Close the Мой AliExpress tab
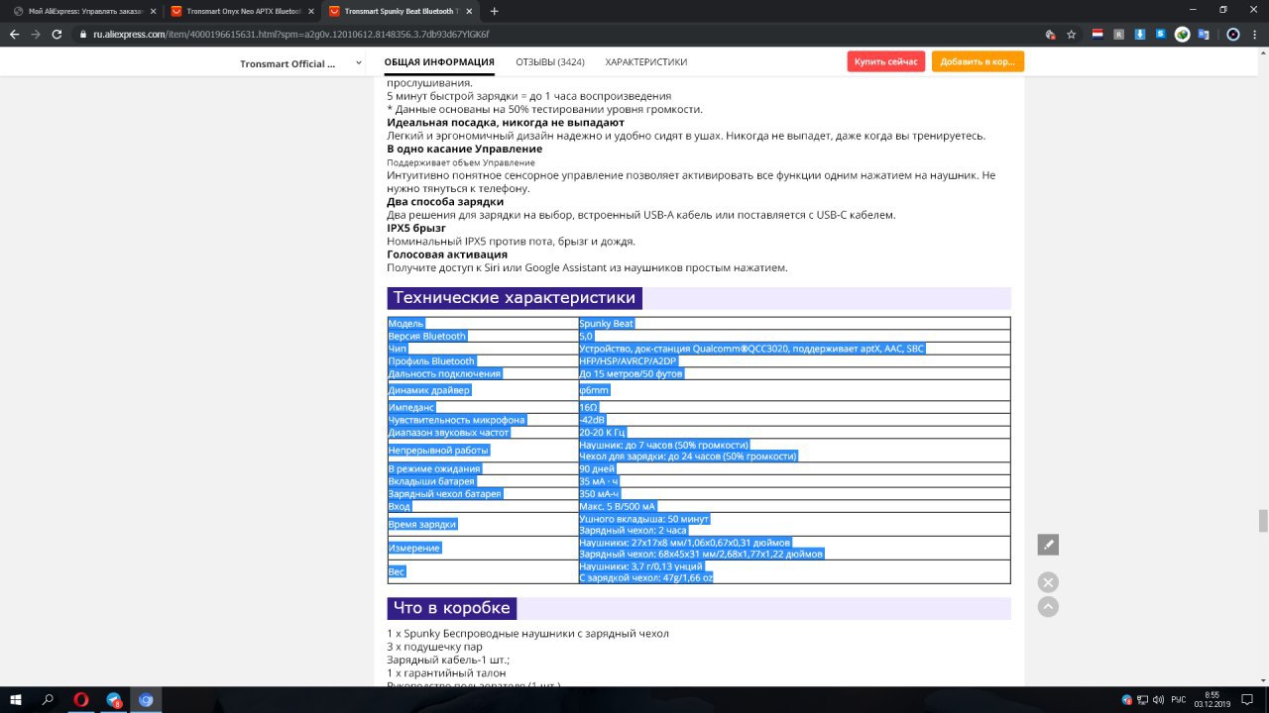The image size is (1269, 713). pyautogui.click(x=153, y=11)
